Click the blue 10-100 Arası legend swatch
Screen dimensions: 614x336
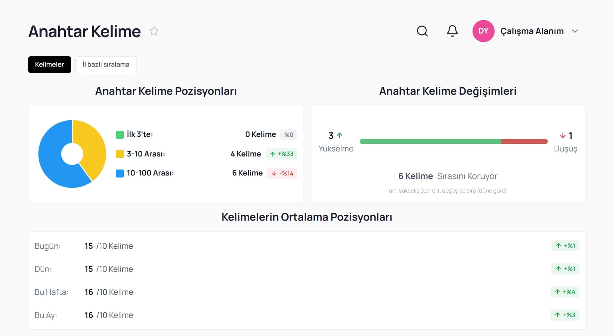pos(120,173)
